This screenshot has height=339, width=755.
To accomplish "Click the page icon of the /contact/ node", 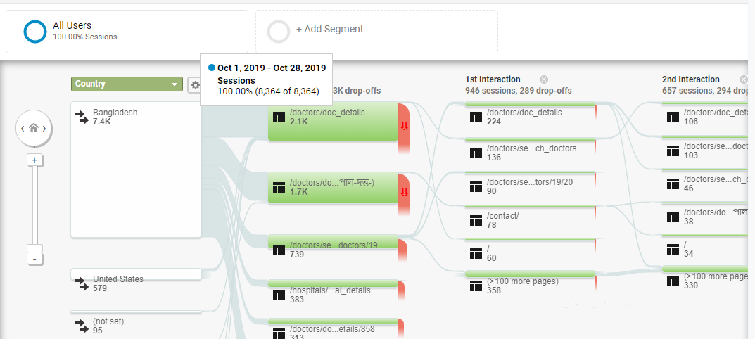I will [476, 220].
